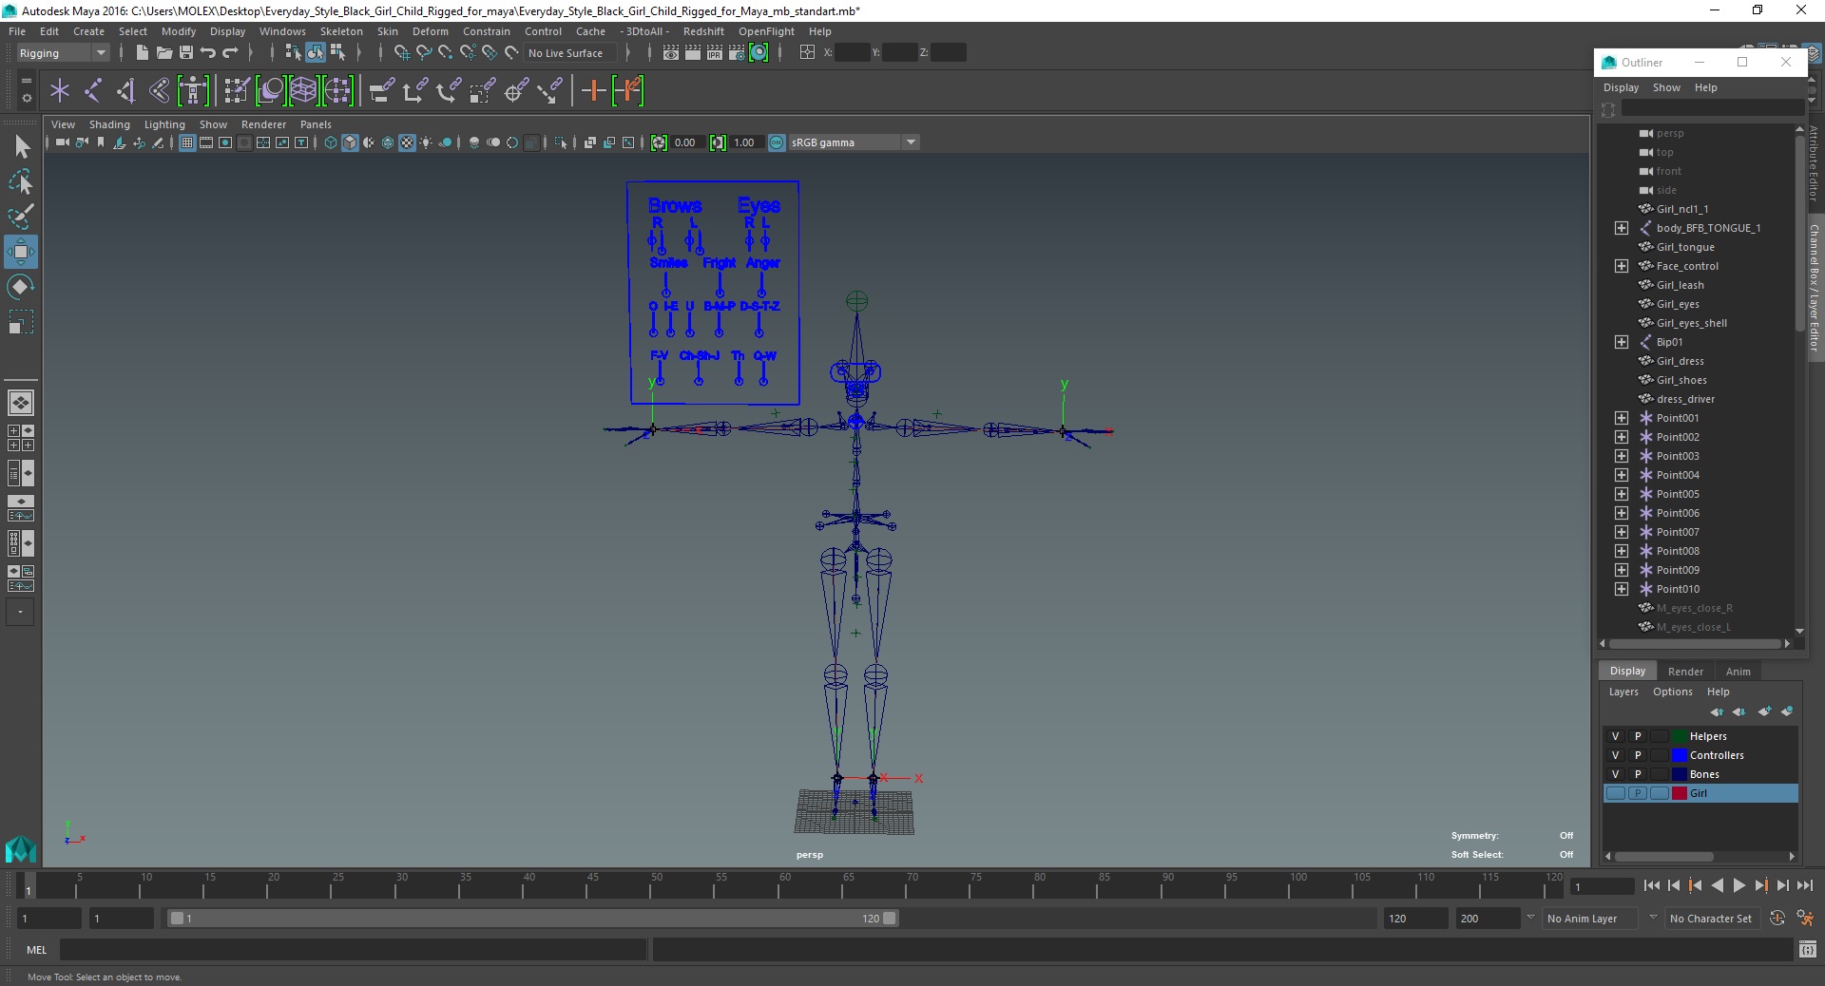
Task: Open the Deform menu
Action: point(430,31)
